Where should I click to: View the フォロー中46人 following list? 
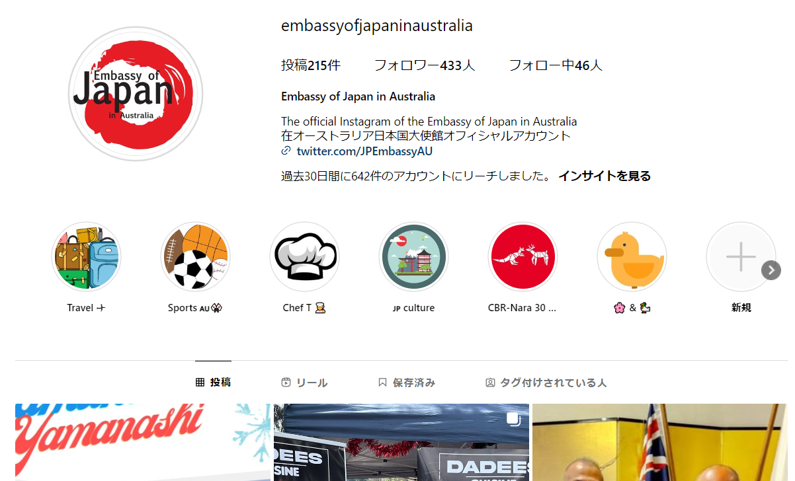tap(556, 65)
